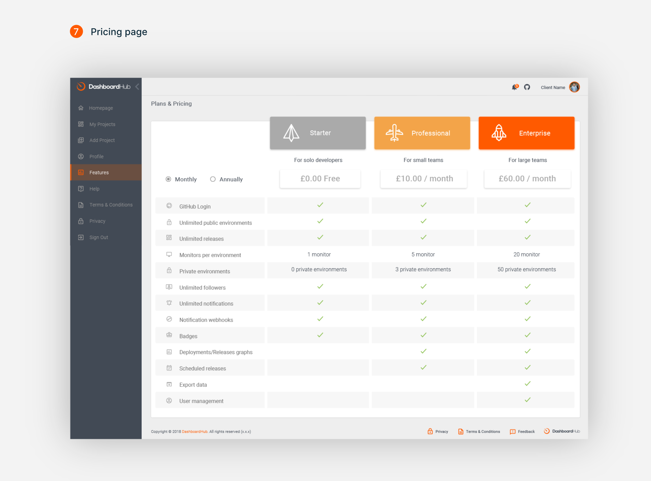Select Monthly billing radio button

click(168, 179)
